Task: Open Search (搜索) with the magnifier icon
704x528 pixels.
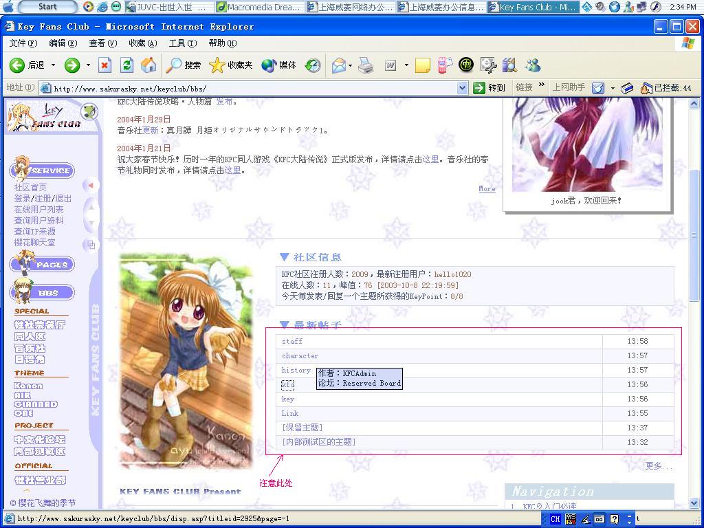Action: pos(183,65)
